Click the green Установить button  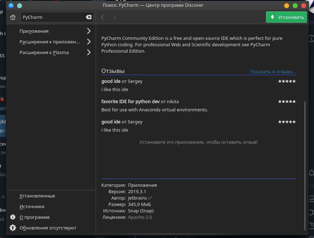pos(286,17)
